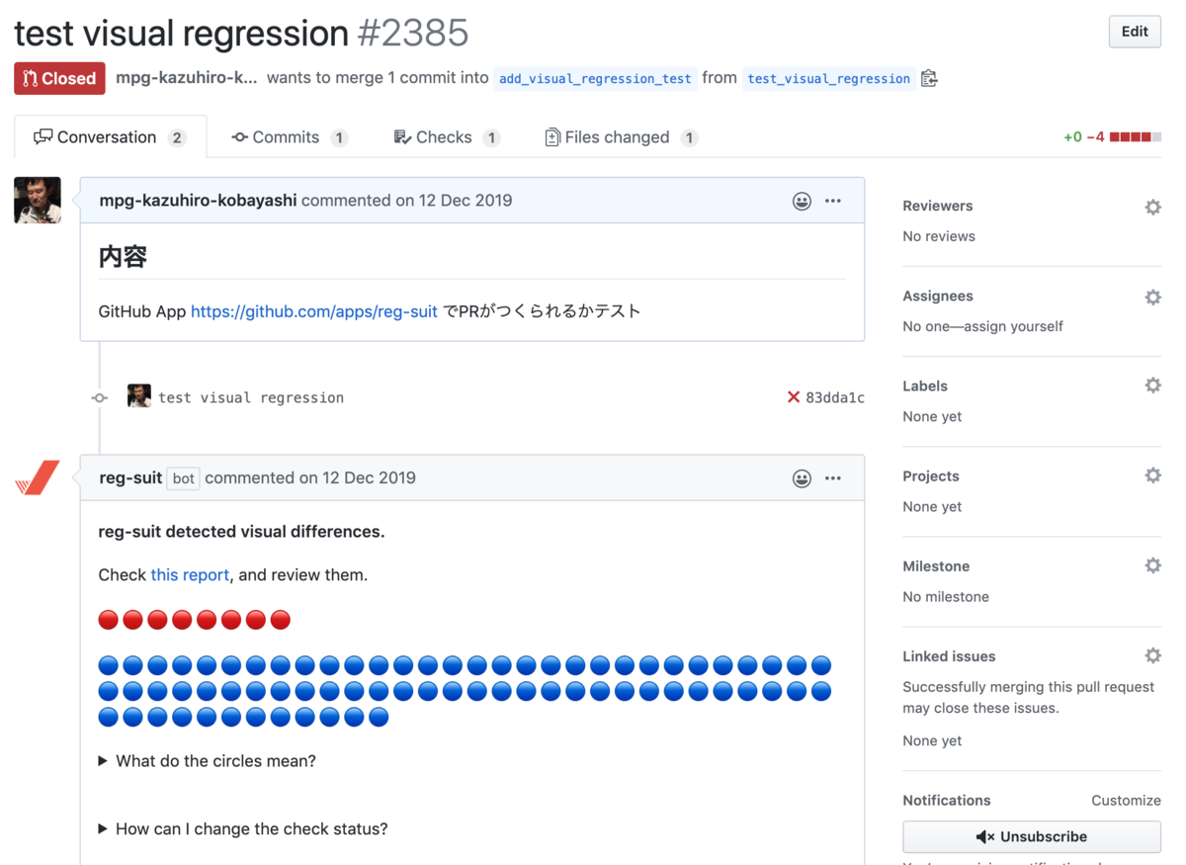
Task: Open the 'test visual regression' commit message
Action: tap(251, 397)
